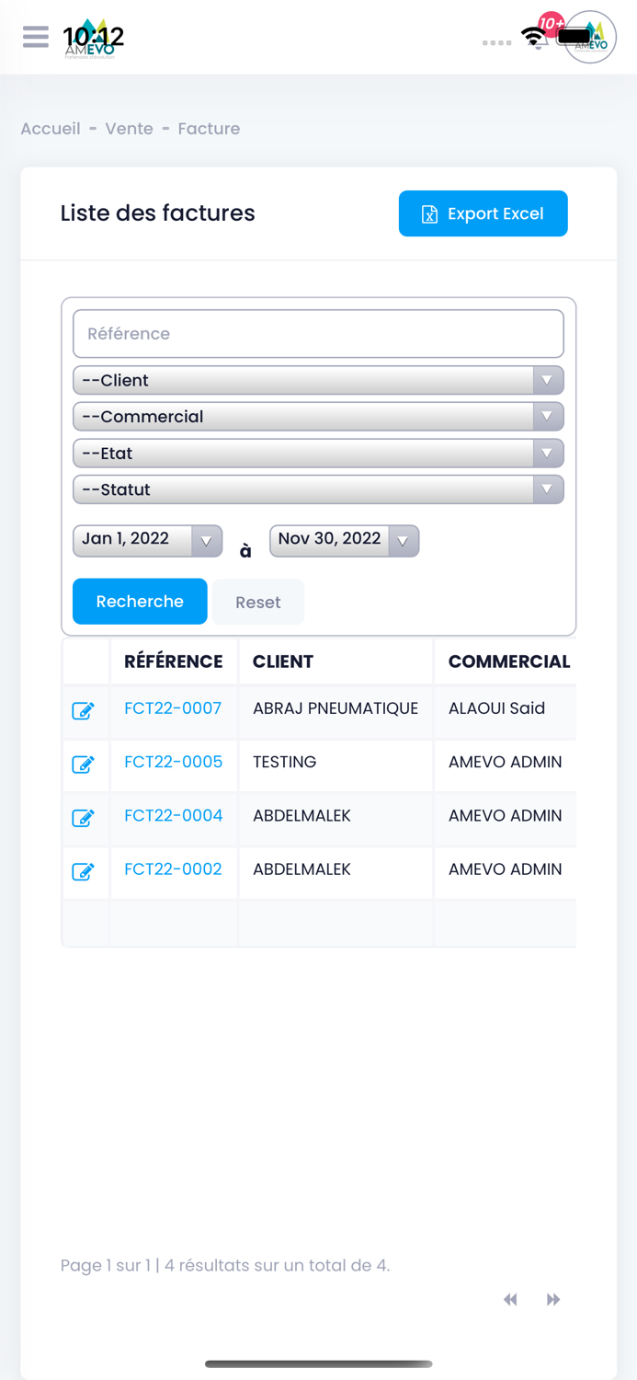The image size is (637, 1380).
Task: Launch a search with the Recherche button
Action: (x=140, y=602)
